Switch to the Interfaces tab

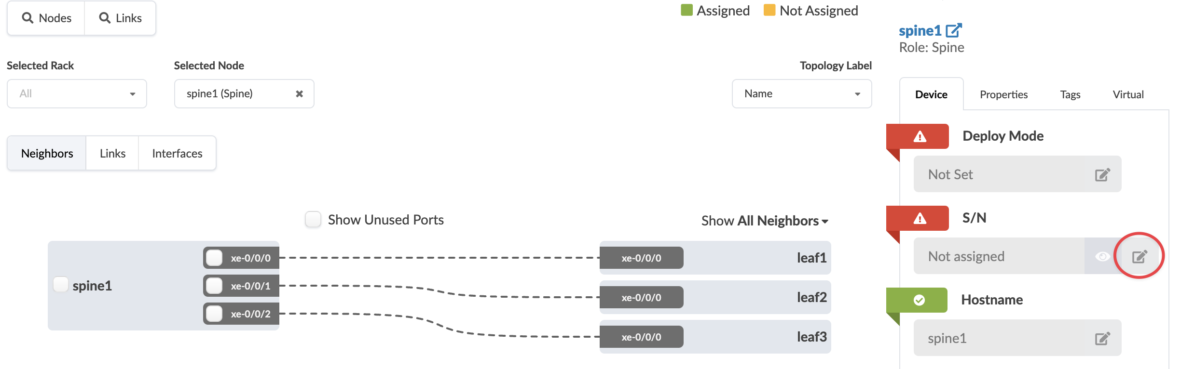click(177, 153)
